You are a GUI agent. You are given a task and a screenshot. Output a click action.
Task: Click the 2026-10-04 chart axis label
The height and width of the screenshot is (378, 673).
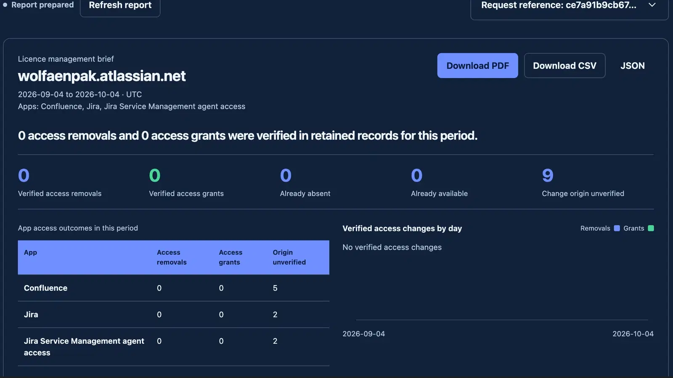pyautogui.click(x=633, y=334)
